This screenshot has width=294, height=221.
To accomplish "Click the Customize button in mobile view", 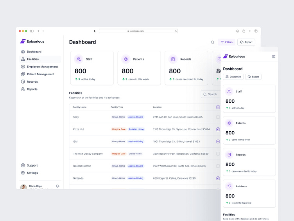I will pos(233,77).
